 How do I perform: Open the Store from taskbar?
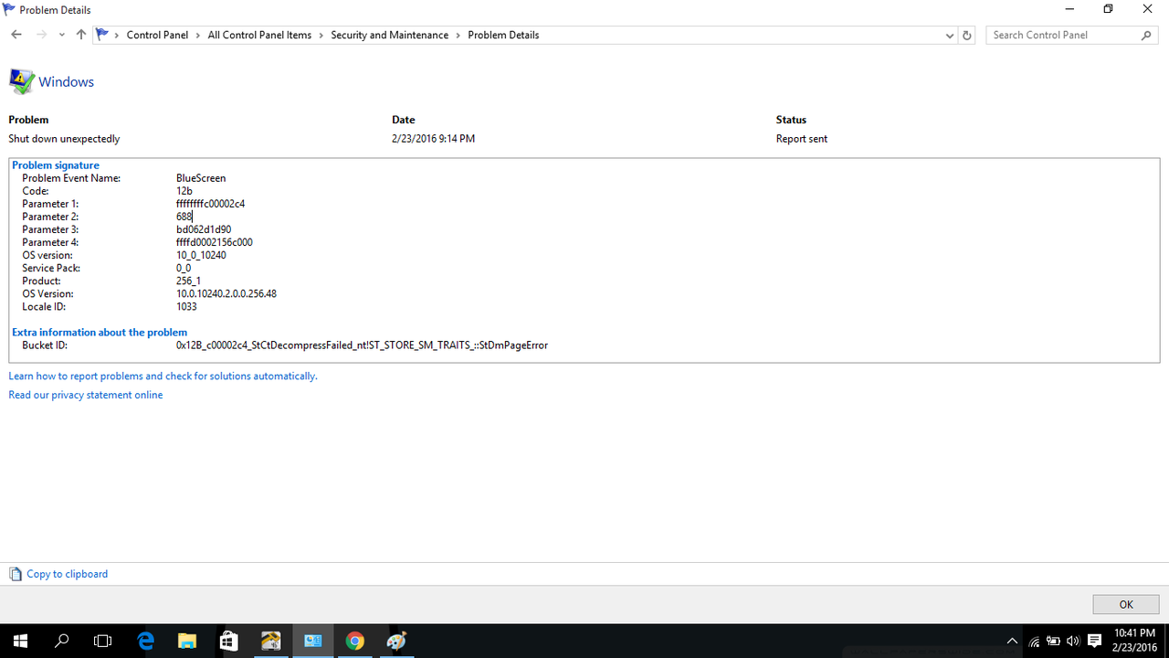[x=229, y=641]
